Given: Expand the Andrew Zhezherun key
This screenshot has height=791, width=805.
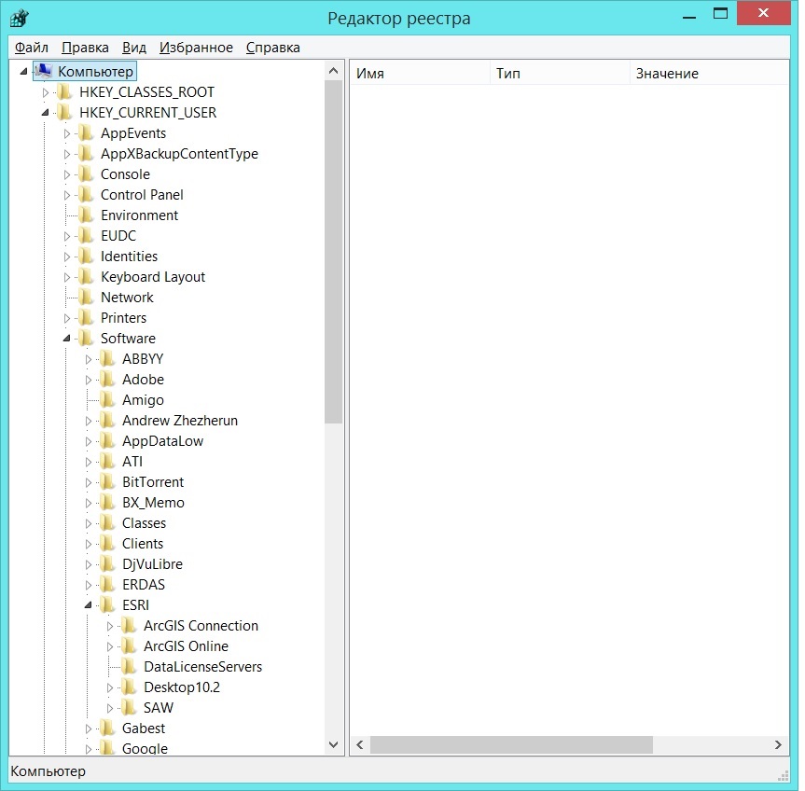Looking at the screenshot, I should coord(89,421).
